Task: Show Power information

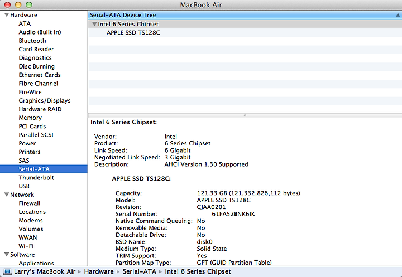Action: click(x=27, y=143)
